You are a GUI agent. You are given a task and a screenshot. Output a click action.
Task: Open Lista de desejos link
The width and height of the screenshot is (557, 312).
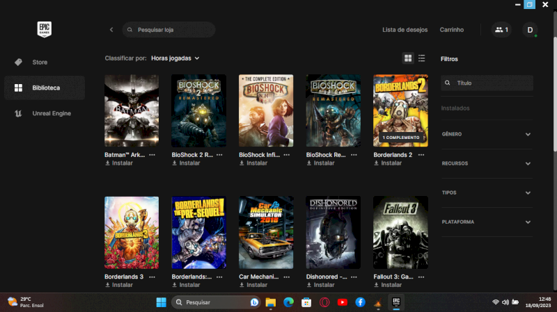(x=405, y=30)
